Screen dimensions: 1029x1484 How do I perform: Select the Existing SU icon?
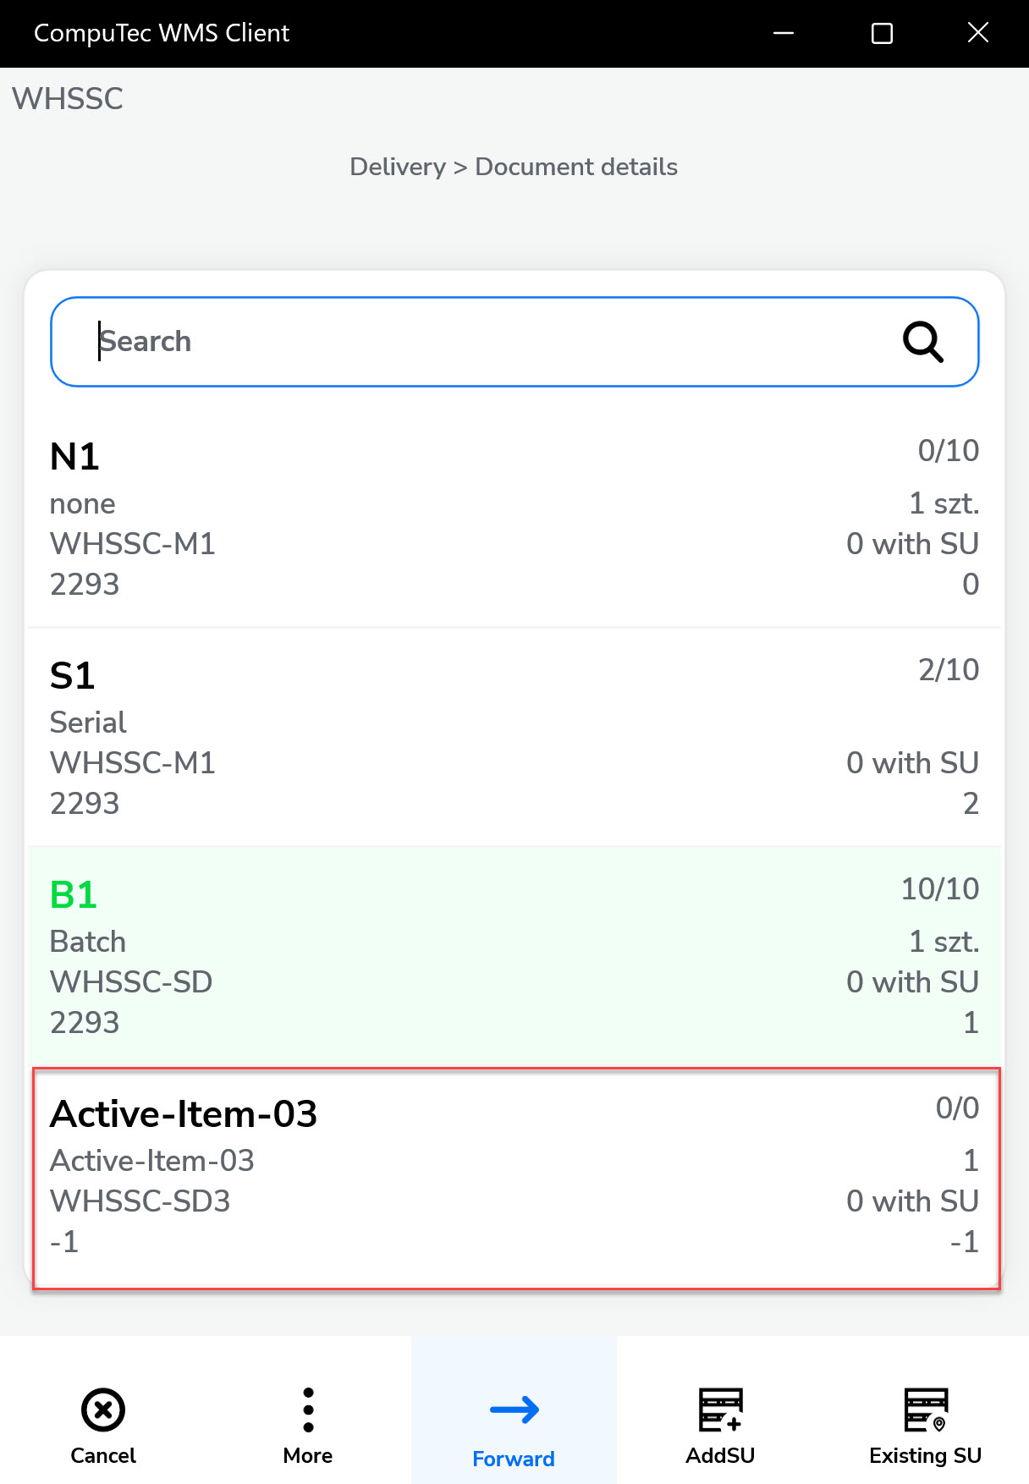pyautogui.click(x=926, y=1410)
